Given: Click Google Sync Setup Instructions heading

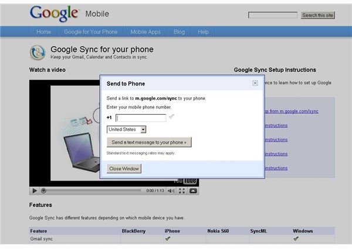Looking at the screenshot, I should 275,70.
